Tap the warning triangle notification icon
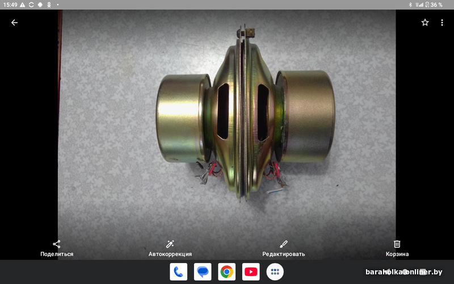Screen dimensions: 454x284 point(22,5)
